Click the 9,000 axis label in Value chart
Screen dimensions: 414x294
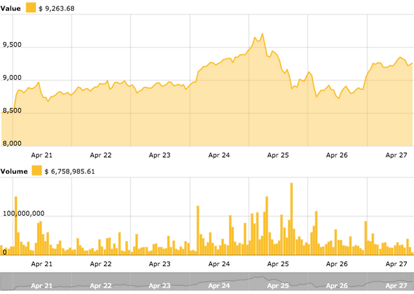pyautogui.click(x=12, y=78)
